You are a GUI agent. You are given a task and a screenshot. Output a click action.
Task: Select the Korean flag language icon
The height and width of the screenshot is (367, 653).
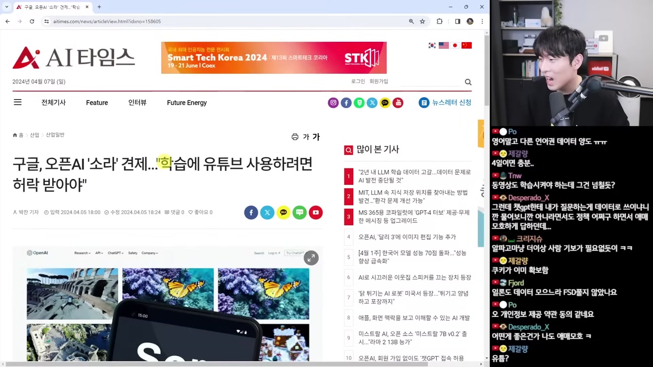coord(432,45)
